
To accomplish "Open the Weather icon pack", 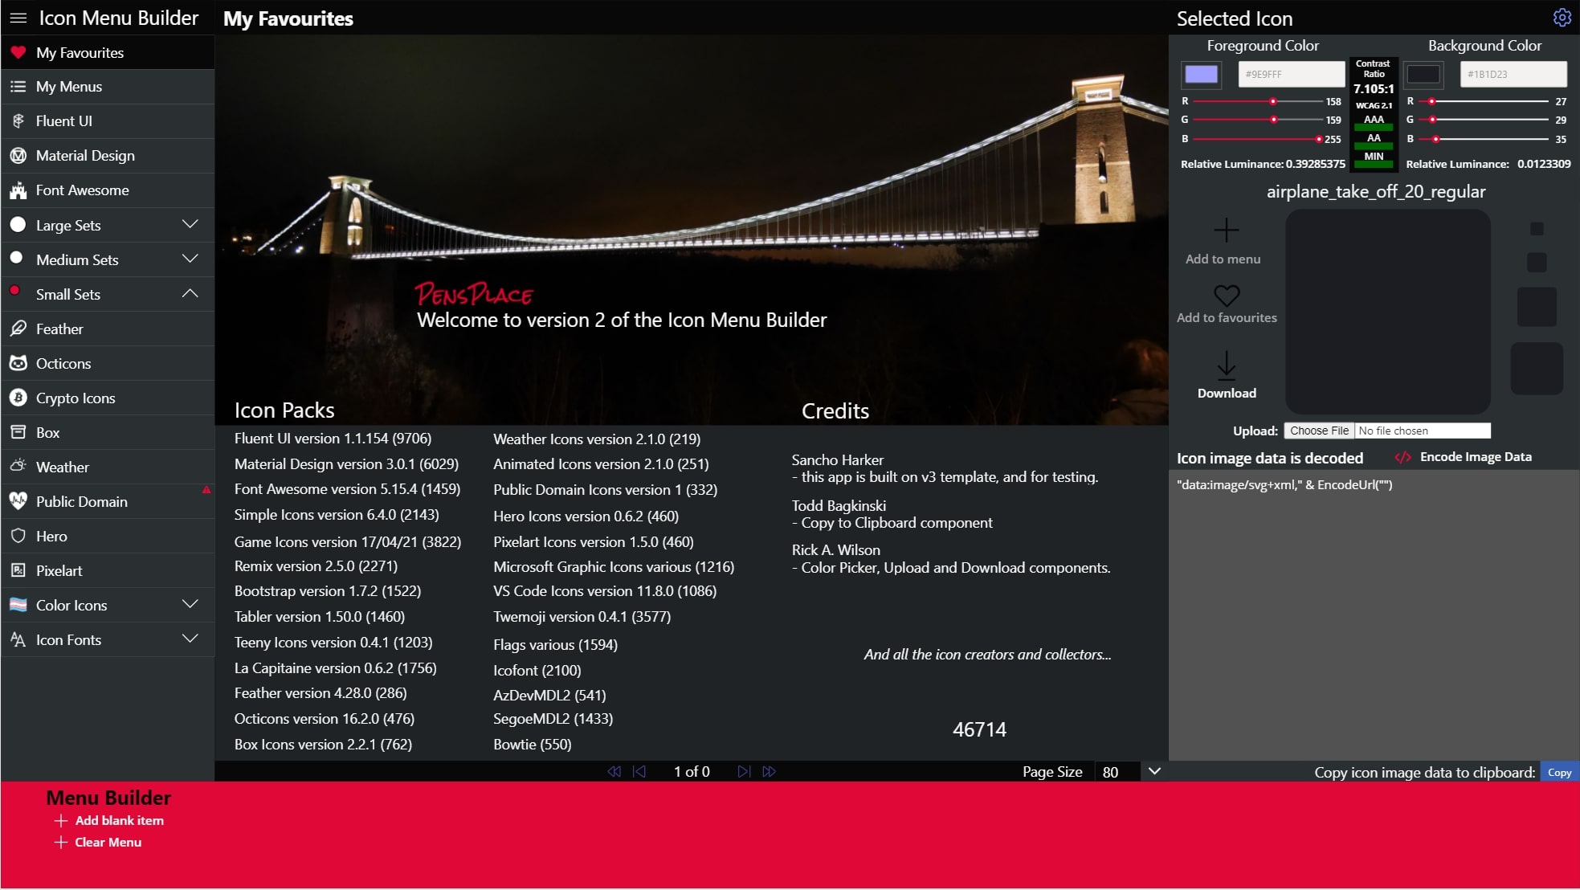I will coord(63,467).
